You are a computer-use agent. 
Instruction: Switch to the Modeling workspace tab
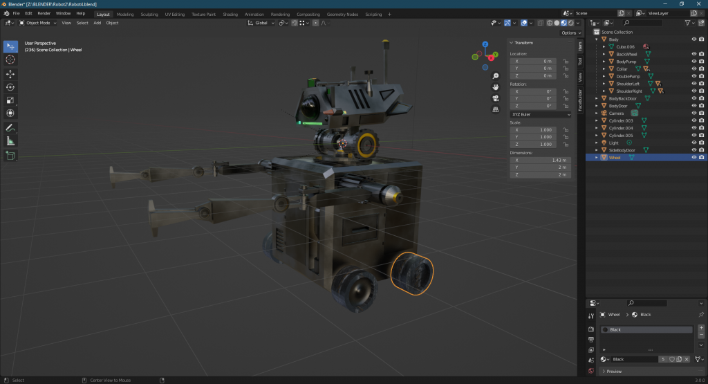tap(125, 14)
